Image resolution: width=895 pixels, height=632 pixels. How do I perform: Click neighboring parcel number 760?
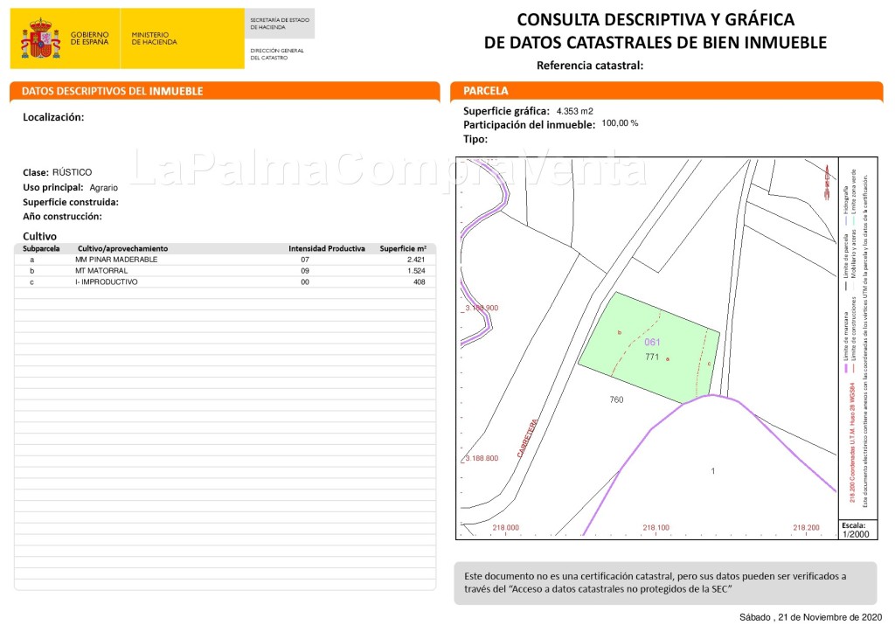[616, 399]
